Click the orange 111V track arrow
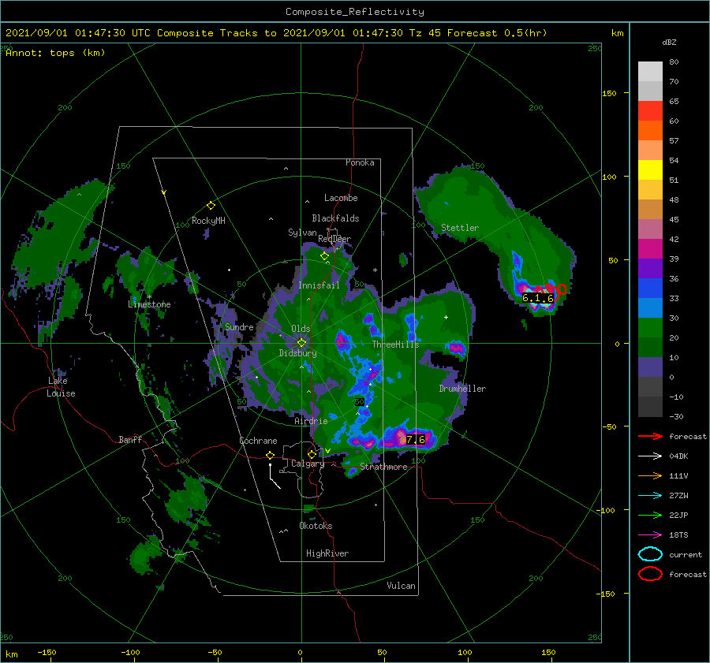The image size is (710, 663). [650, 475]
